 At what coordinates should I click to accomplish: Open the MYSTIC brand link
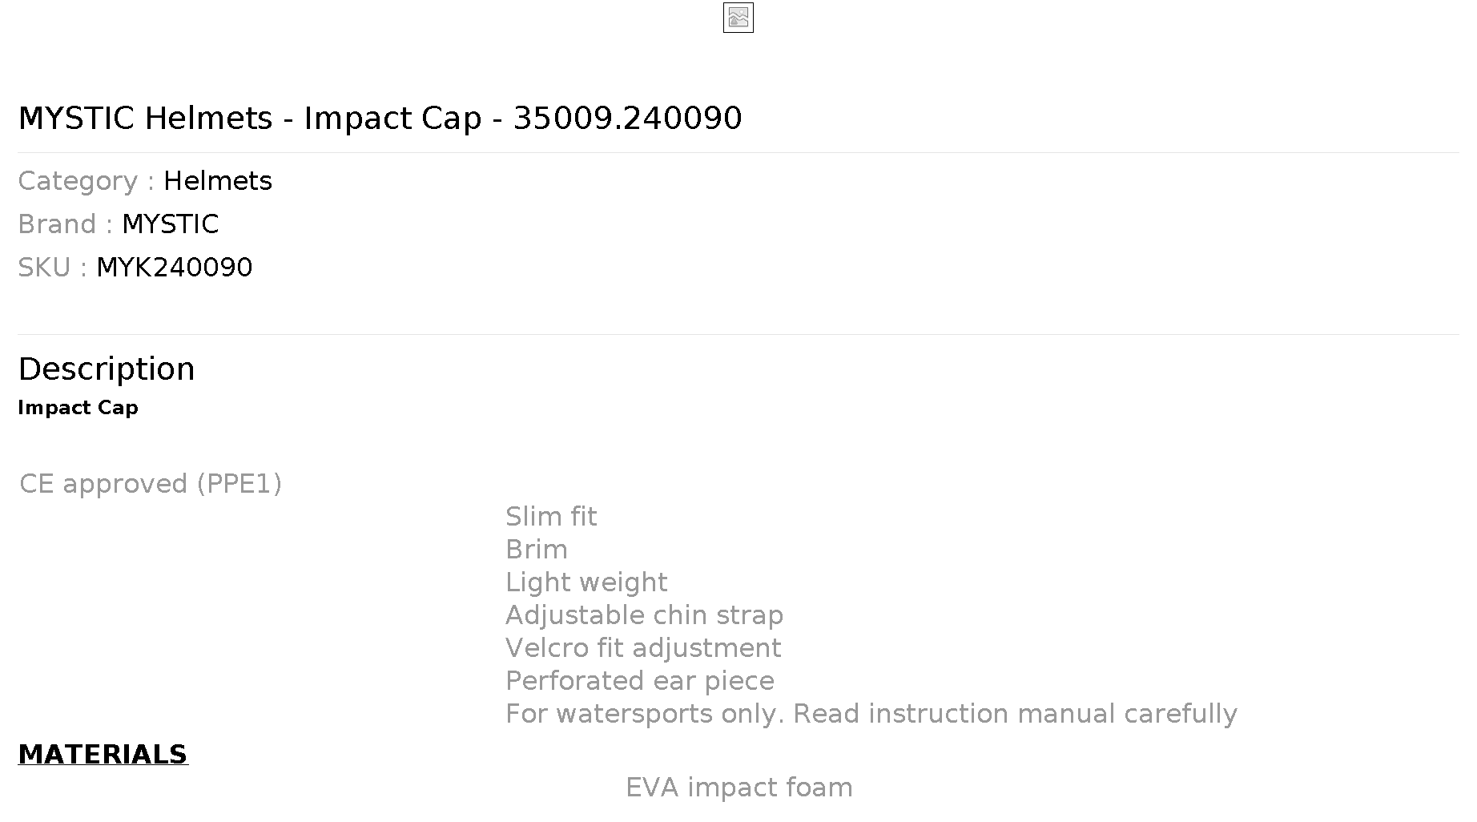click(x=170, y=224)
